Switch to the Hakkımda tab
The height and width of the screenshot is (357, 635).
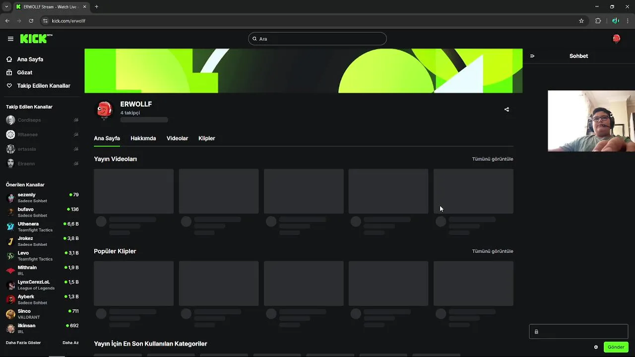pos(143,138)
